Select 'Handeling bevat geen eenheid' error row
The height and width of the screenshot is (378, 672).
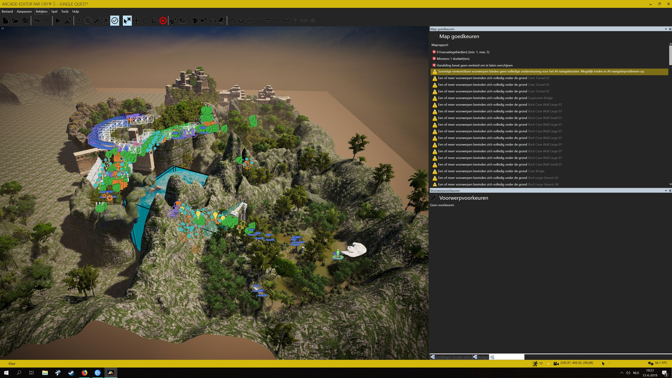(549, 65)
